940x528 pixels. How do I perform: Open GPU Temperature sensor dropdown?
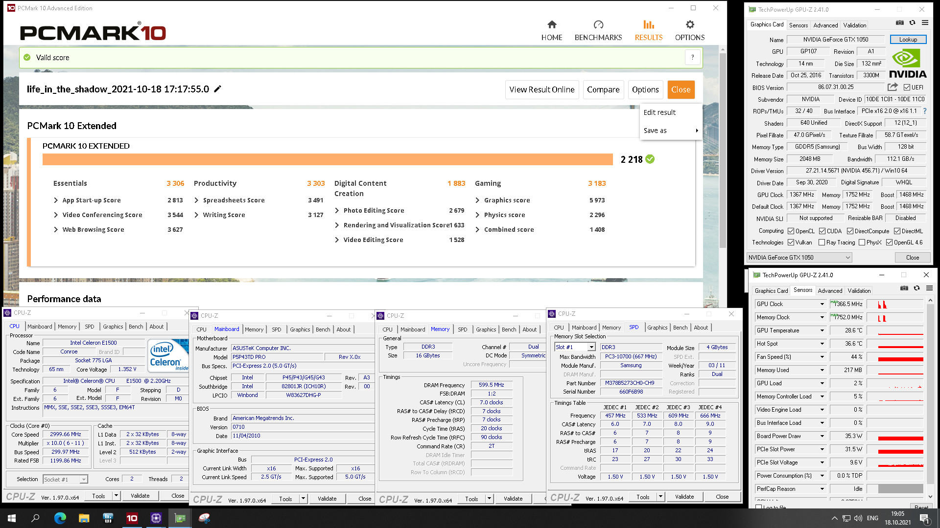pos(822,330)
